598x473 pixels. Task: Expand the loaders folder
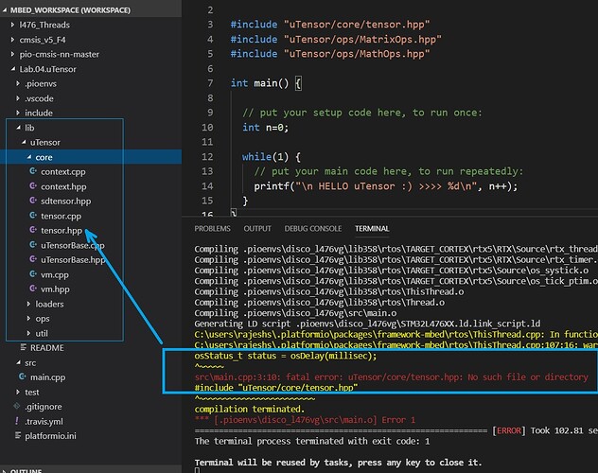point(28,304)
